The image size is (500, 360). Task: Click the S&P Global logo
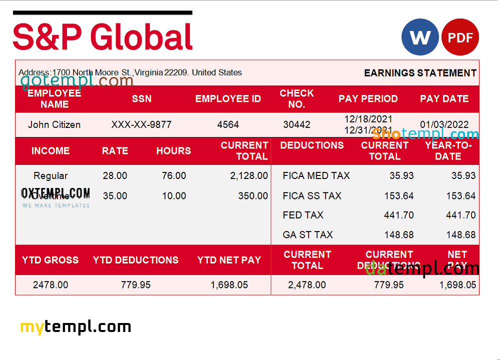[102, 35]
